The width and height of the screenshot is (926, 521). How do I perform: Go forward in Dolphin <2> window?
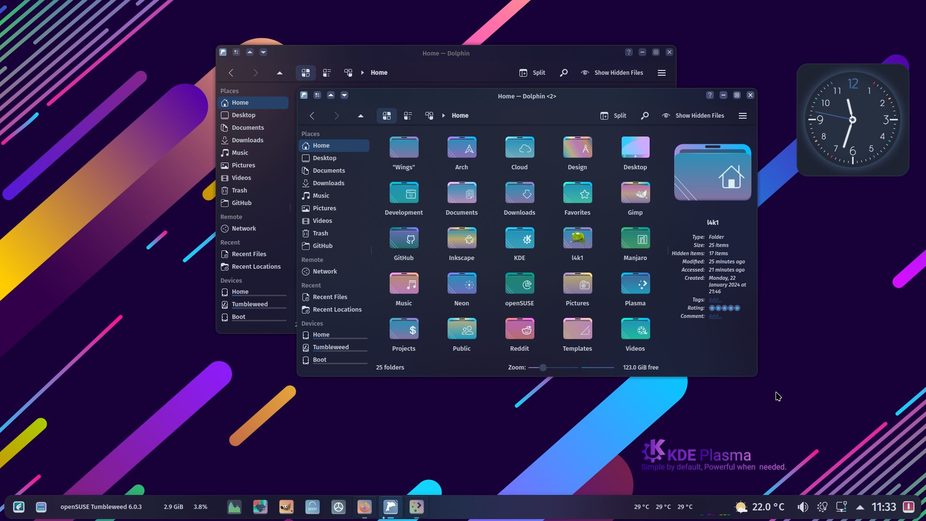[x=337, y=116]
